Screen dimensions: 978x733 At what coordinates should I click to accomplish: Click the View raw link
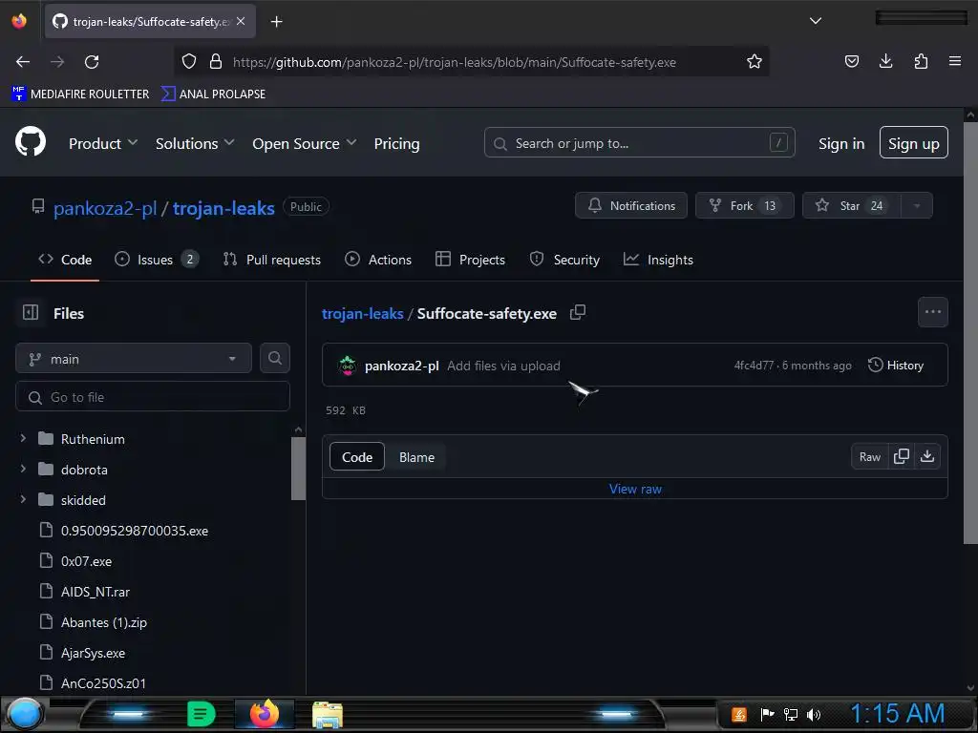coord(635,489)
